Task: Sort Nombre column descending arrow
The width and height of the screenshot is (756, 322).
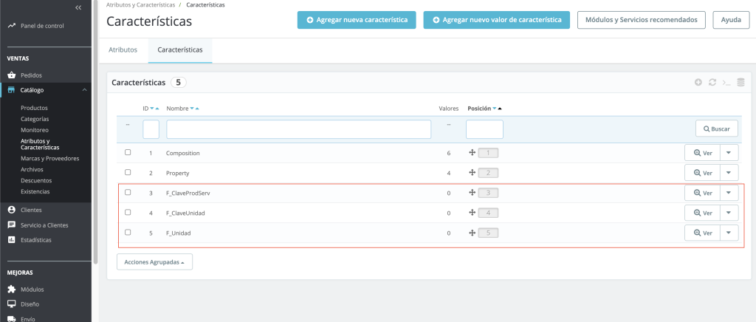Action: [192, 109]
